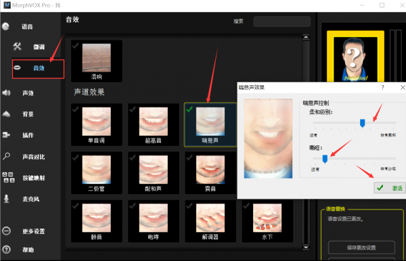Screen dimensions: 406x261
Task: Open the 麦克风 menu item
Action: click(31, 199)
